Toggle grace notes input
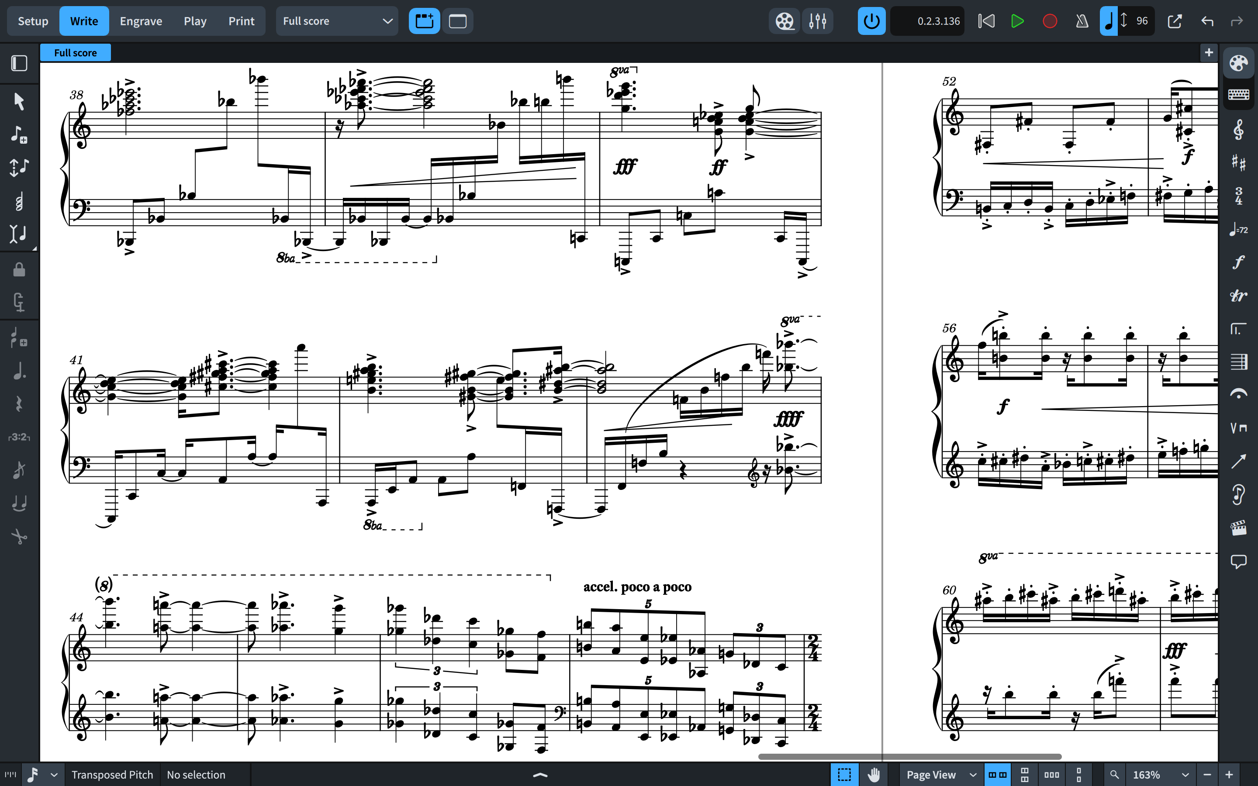 [19, 470]
